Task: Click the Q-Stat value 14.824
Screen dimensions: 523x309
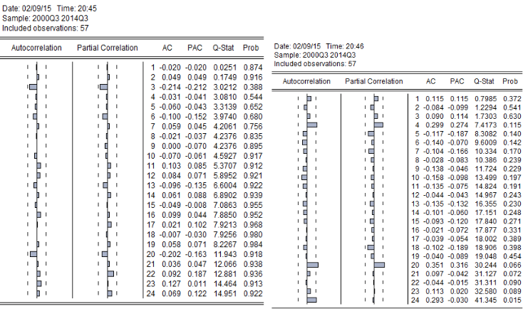Action: 486,187
